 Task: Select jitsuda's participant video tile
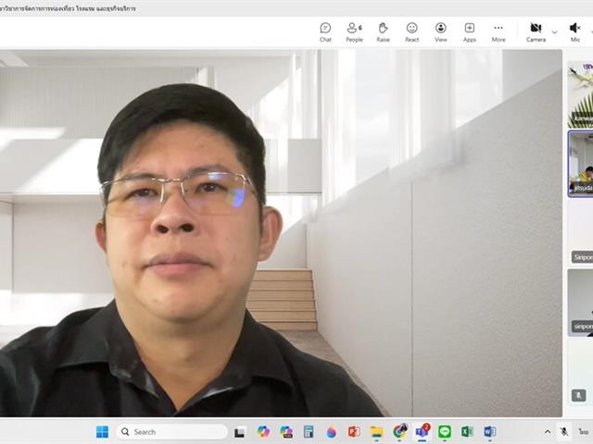[x=581, y=164]
